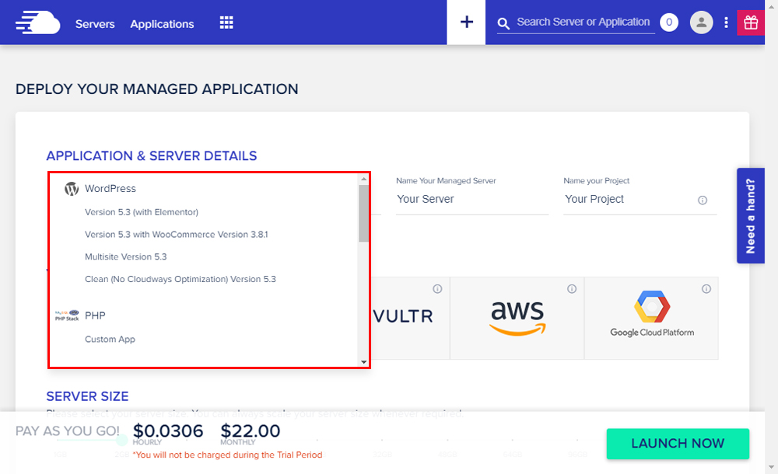Click the server size slider handle

(x=122, y=439)
